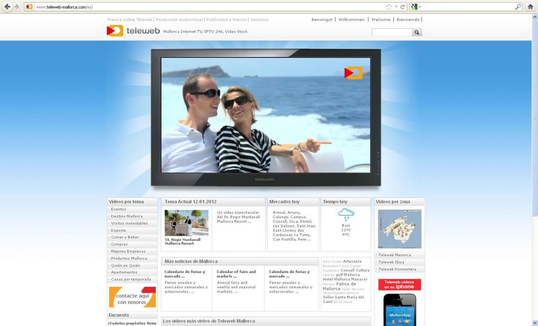Select Teleweb Ibiza from the zone list
This screenshot has width=538, height=326.
[391, 262]
